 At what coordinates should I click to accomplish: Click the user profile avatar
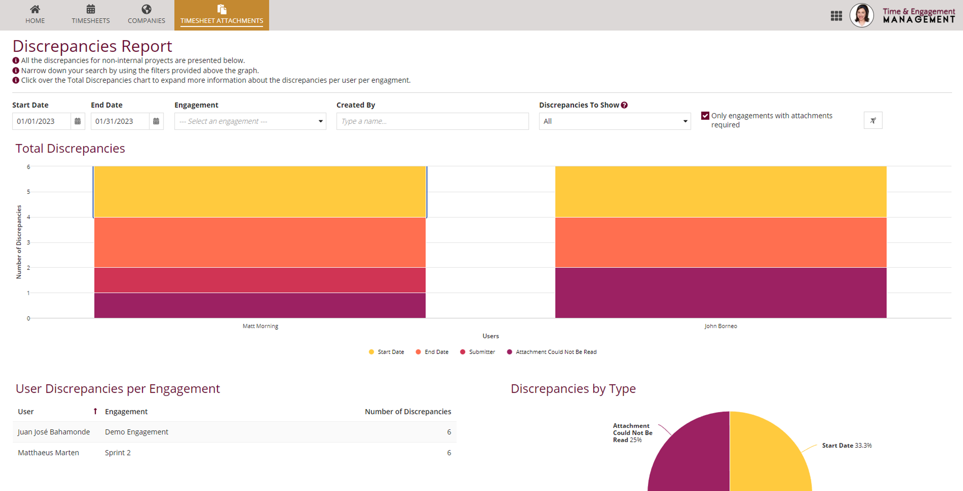(x=861, y=15)
